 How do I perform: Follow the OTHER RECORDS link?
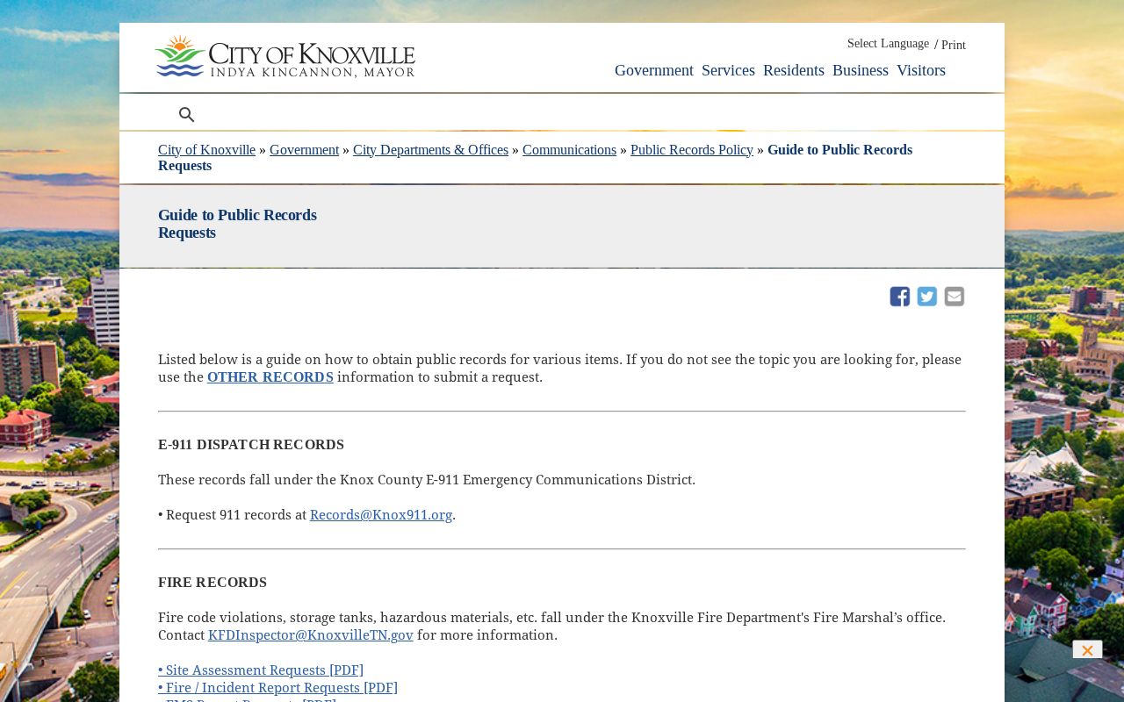[270, 377]
